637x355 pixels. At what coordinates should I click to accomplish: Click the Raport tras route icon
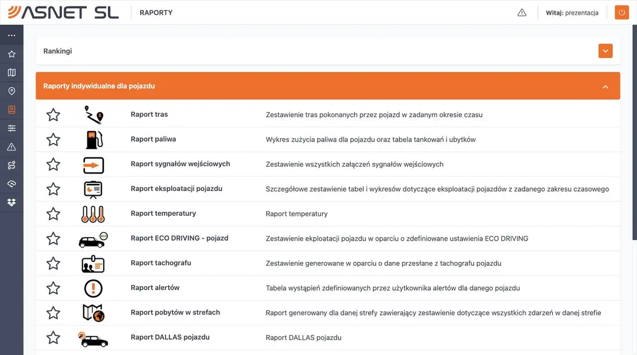pos(93,115)
